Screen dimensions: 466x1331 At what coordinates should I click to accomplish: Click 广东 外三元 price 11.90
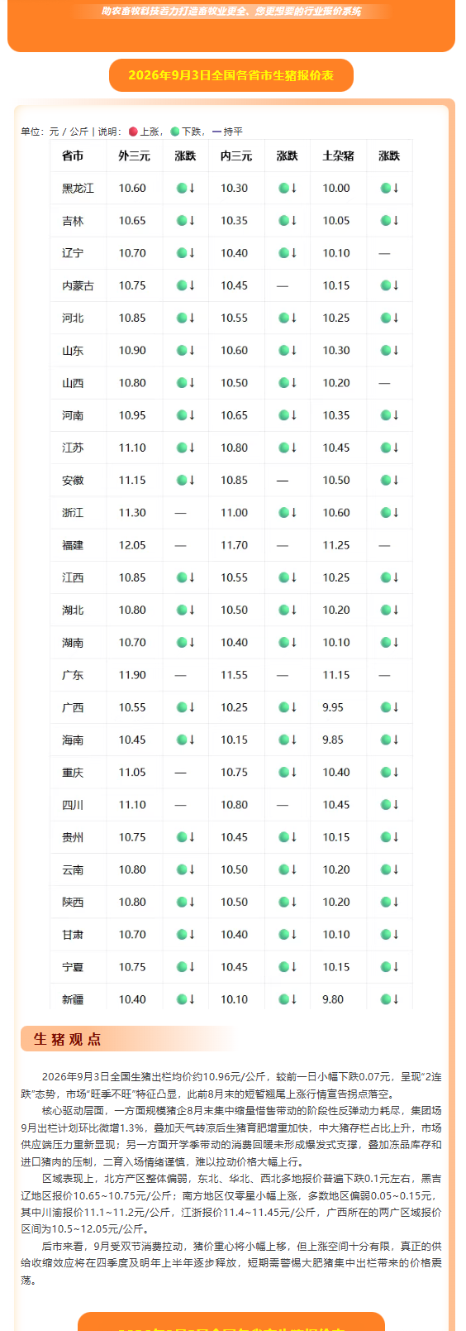(x=132, y=674)
